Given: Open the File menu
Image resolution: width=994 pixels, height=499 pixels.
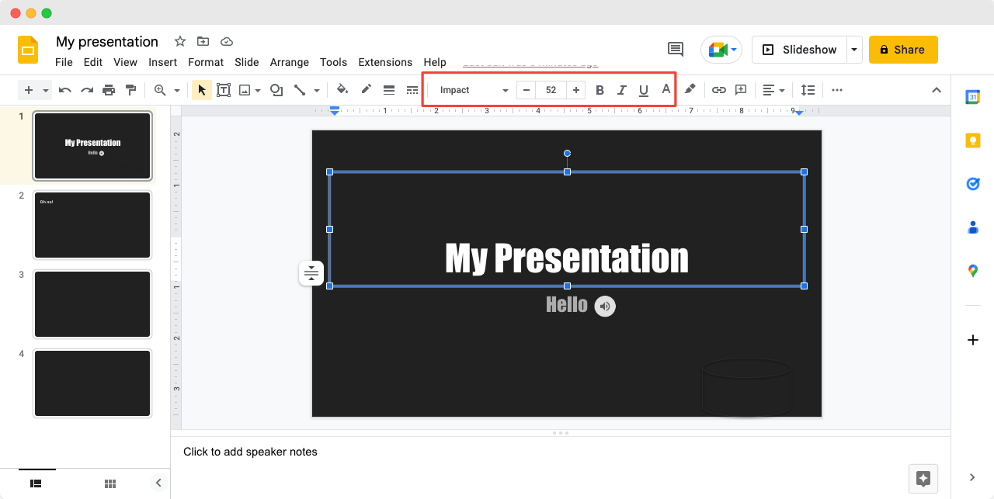Looking at the screenshot, I should pyautogui.click(x=64, y=62).
